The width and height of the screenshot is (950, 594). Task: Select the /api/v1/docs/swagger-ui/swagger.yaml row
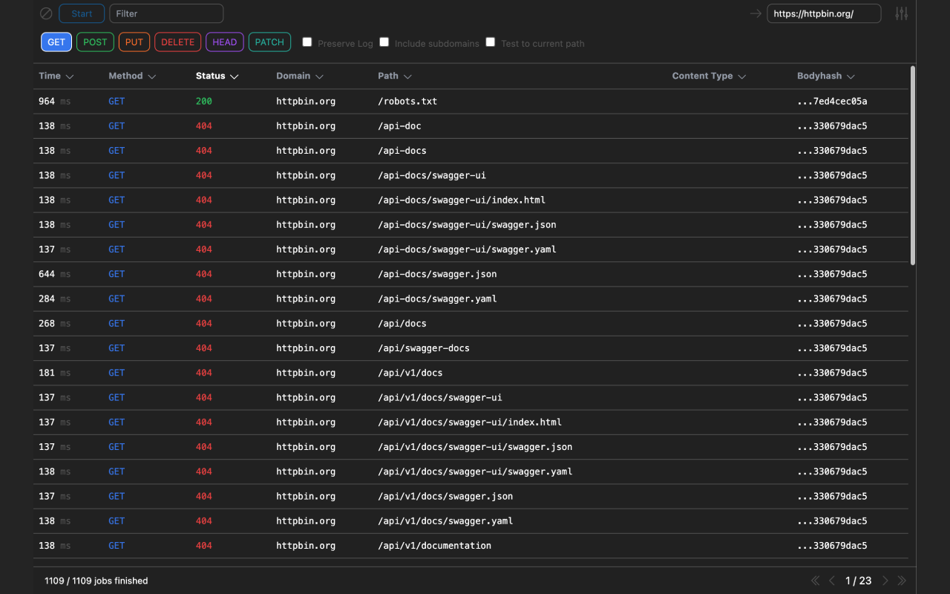pos(471,471)
